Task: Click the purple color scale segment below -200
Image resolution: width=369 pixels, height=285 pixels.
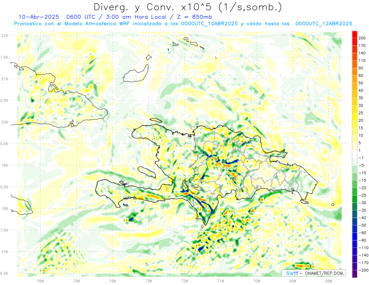Action: point(355,274)
